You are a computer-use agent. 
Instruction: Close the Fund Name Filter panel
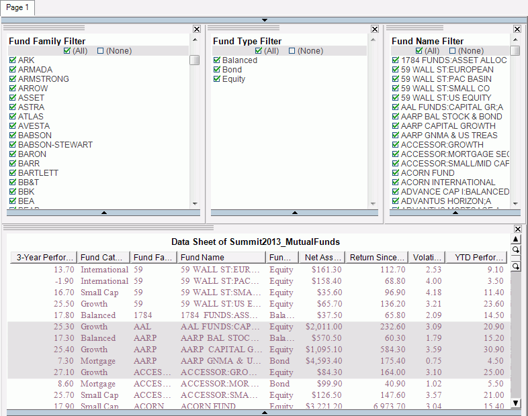(517, 30)
